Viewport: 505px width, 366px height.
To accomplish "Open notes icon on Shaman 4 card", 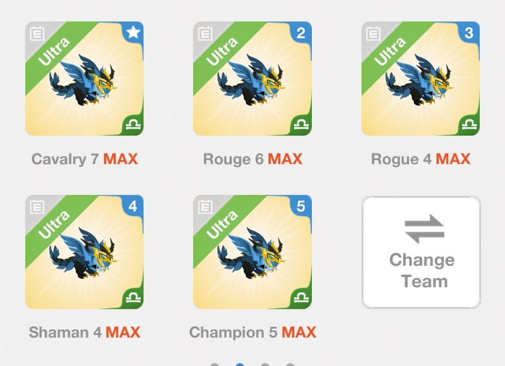I will pyautogui.click(x=37, y=206).
